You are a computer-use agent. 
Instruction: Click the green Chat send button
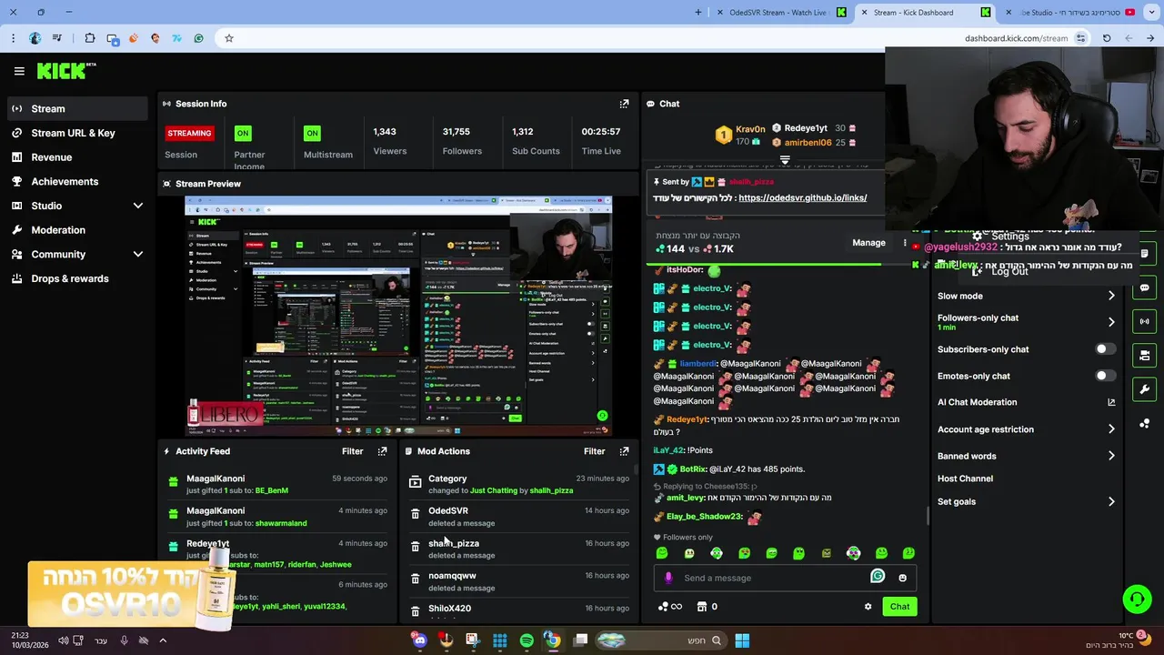(x=899, y=607)
